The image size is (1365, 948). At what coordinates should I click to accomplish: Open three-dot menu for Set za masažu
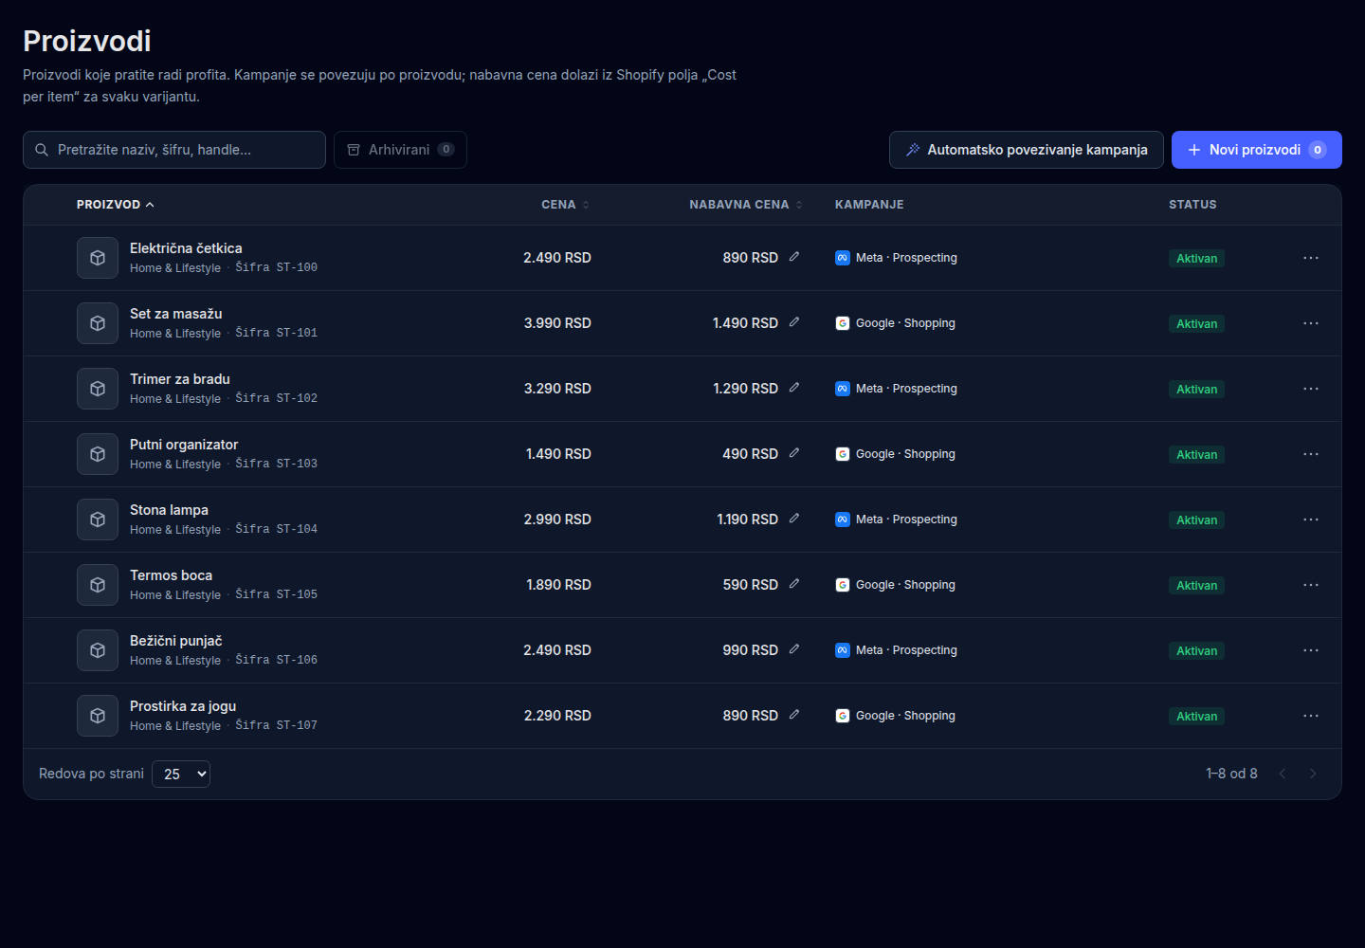coord(1311,323)
